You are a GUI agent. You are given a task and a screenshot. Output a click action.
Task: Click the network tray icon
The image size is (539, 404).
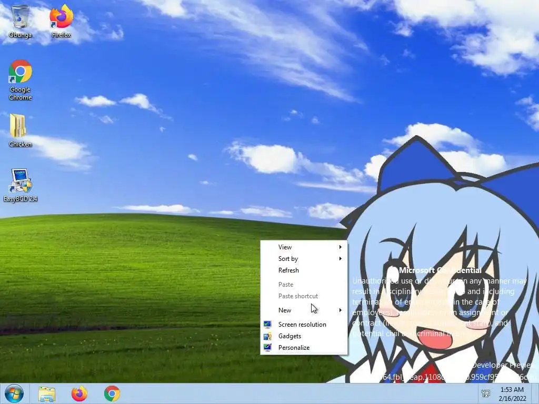click(x=486, y=393)
